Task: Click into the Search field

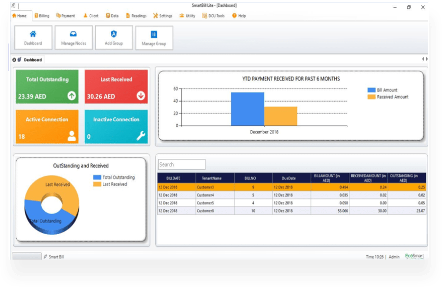Action: (x=182, y=165)
